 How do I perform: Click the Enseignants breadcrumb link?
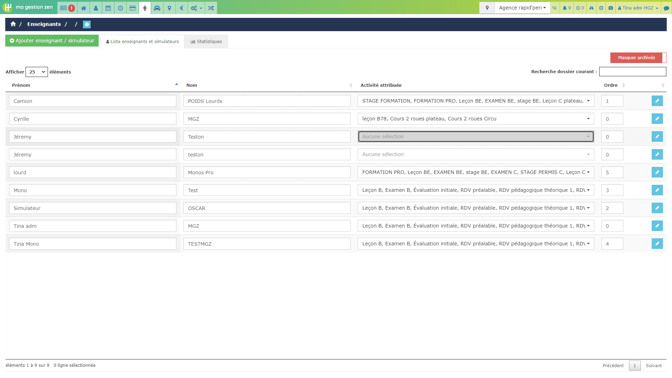tap(44, 24)
